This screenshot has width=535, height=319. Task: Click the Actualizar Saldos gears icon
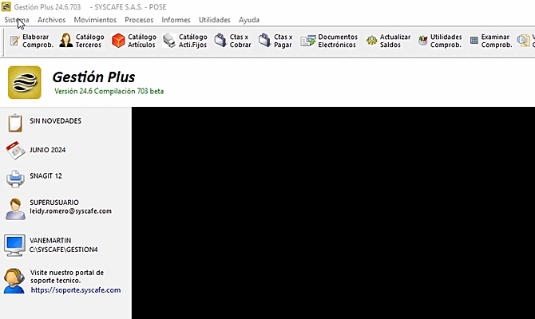click(x=371, y=41)
